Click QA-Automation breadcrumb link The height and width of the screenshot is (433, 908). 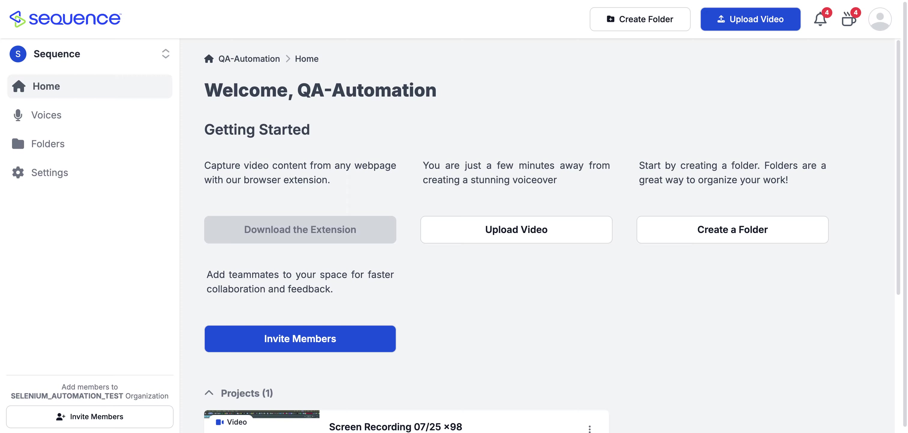click(x=249, y=59)
